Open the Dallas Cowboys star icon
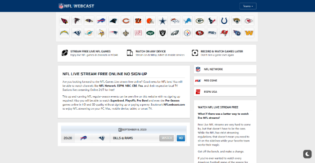 point(163,21)
